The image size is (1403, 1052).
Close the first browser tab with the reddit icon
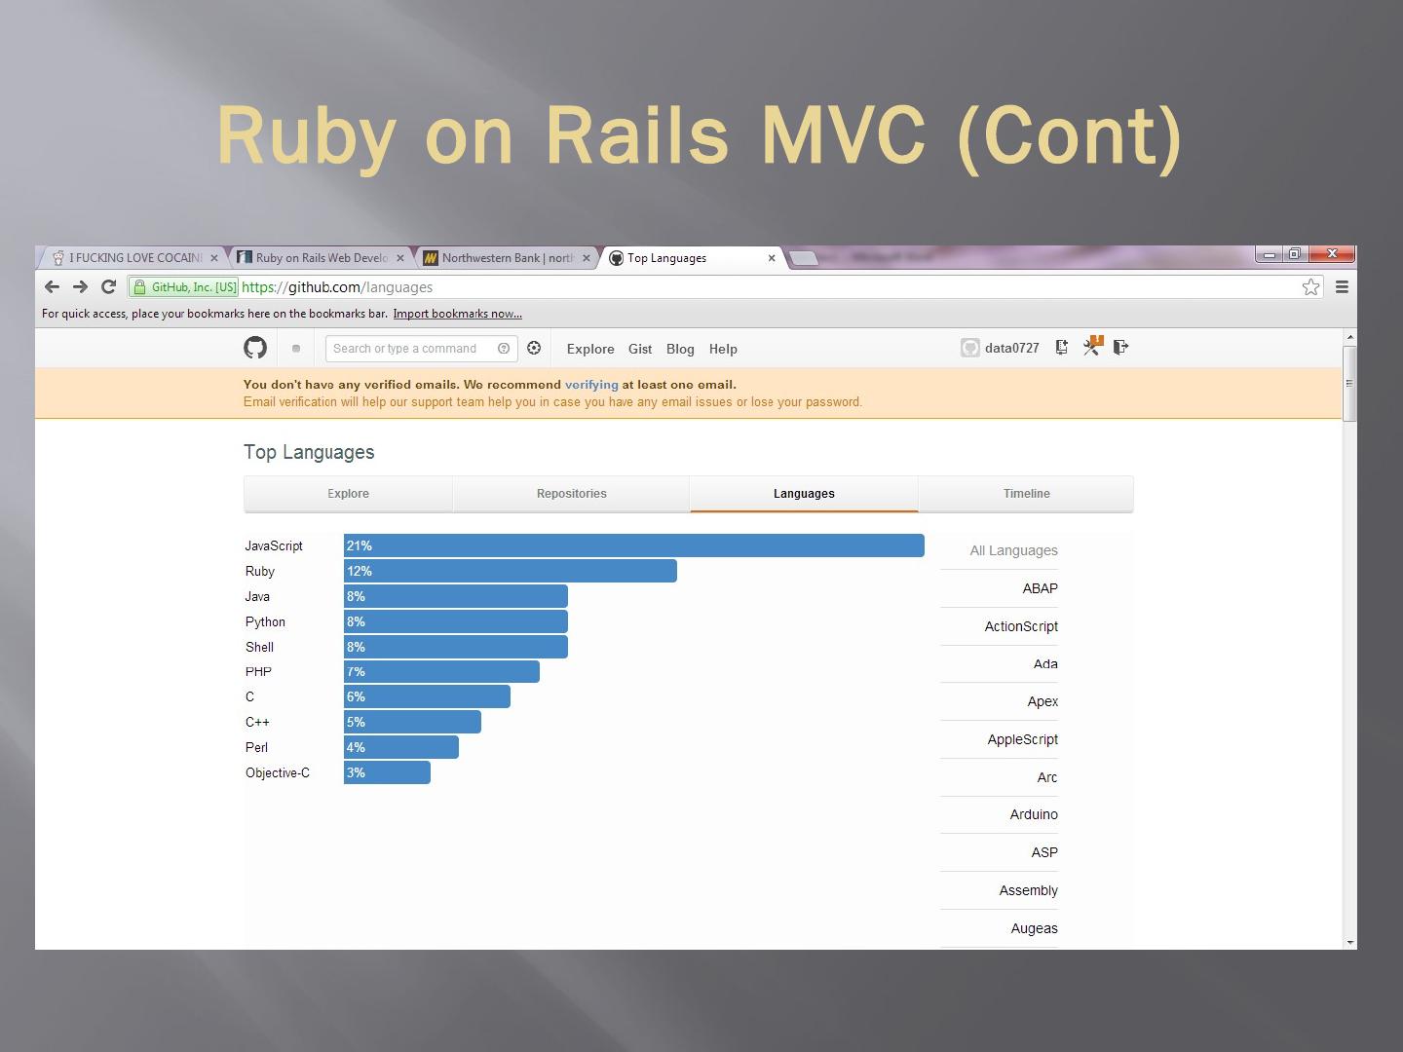coord(214,258)
